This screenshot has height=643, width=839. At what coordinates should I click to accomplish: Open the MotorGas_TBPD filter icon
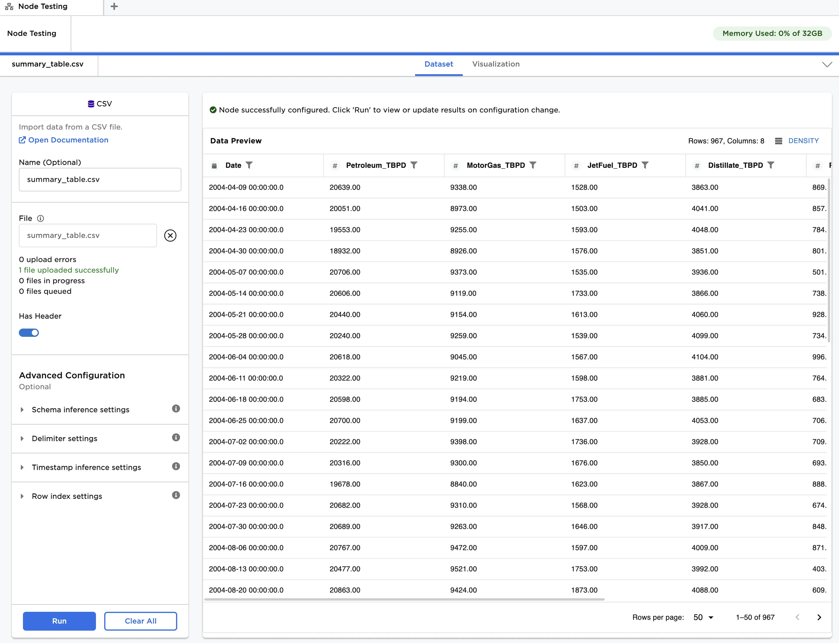click(533, 165)
